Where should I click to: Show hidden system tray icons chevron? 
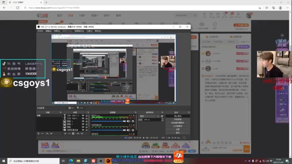pyautogui.click(x=246, y=161)
